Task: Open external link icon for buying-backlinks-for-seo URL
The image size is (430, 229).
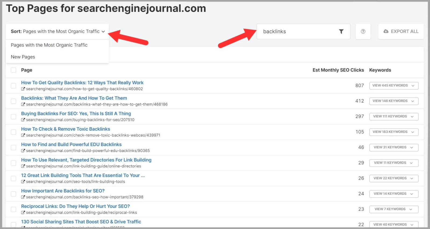Action: (23, 120)
